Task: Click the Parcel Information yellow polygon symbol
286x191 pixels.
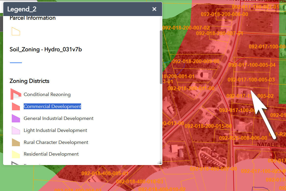Action: pyautogui.click(x=16, y=31)
